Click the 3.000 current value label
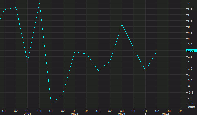The width and height of the screenshot is (197, 115). pos(190,51)
